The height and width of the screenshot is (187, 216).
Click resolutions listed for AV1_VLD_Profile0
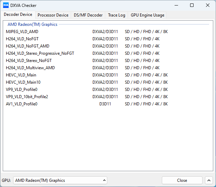pyautogui.click(x=146, y=104)
